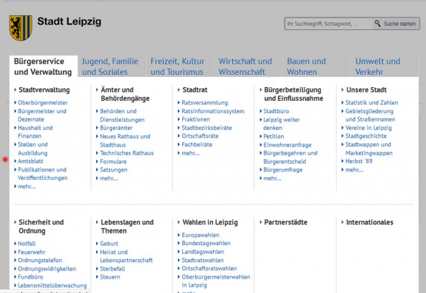The height and width of the screenshot is (293, 426).
Task: Open Wahlen in Leipzig heading
Action: pyautogui.click(x=210, y=222)
